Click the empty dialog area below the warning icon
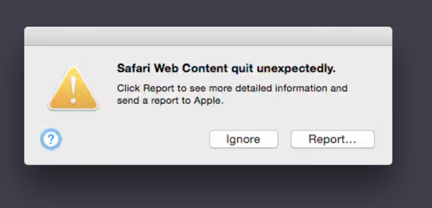Screen dimensions: 432x208 tap(73, 119)
